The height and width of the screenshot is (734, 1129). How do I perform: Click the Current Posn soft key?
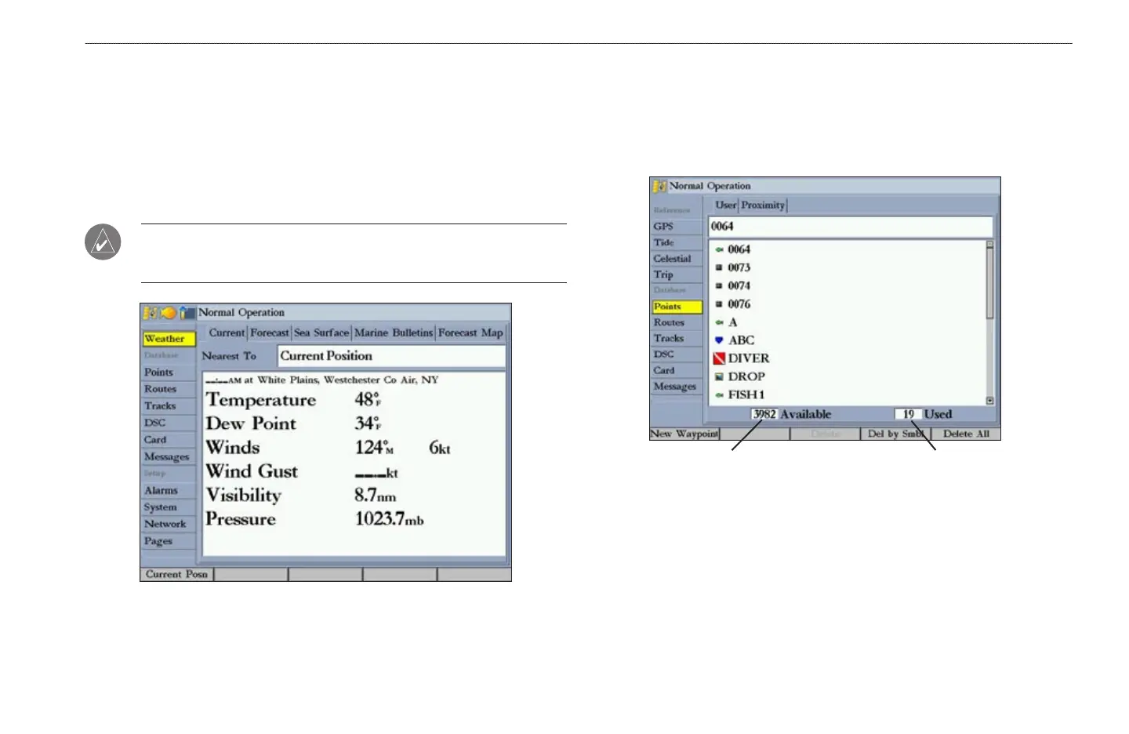coord(177,574)
